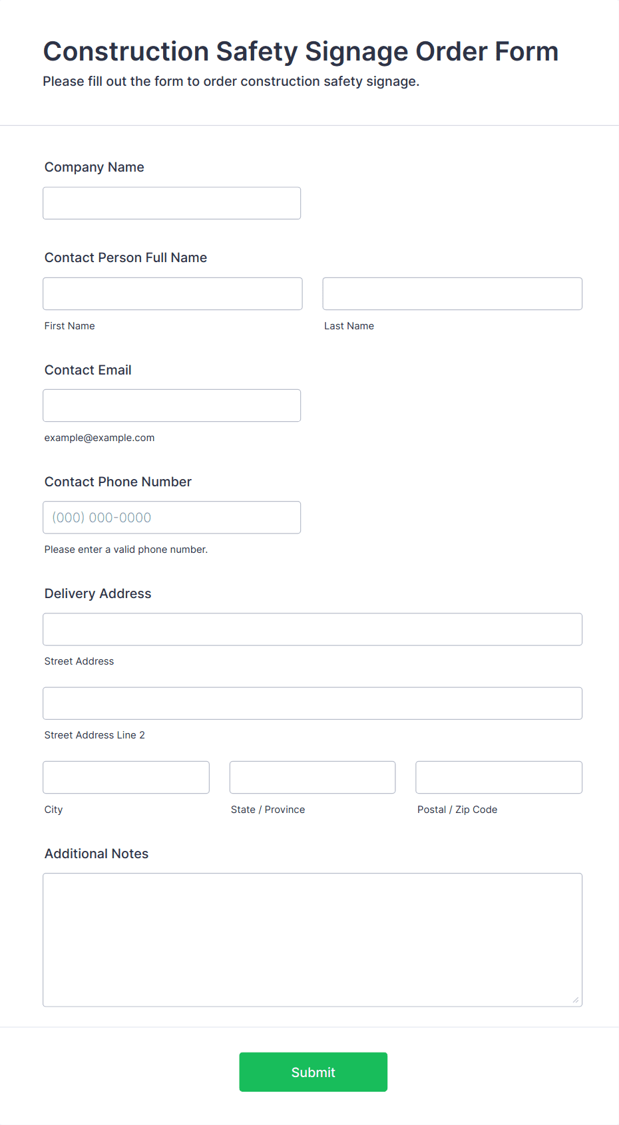Click the Contact Person Full Name label
The image size is (619, 1125).
[x=126, y=257]
